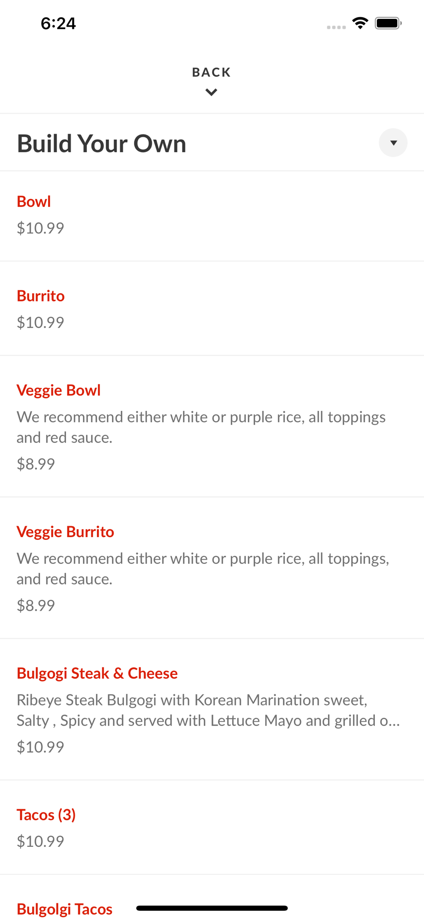Tap the battery status icon
424x919 pixels.
click(x=388, y=23)
